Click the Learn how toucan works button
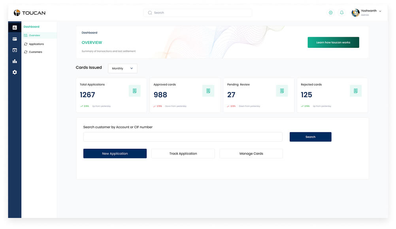The image size is (396, 229). click(333, 42)
